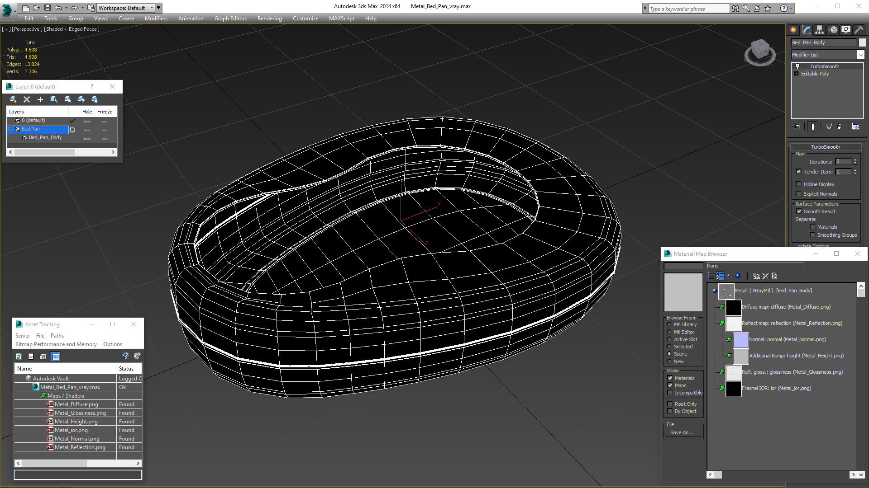Viewport: 869px width, 488px height.
Task: Open undo history dropdown arrow
Action: [x=66, y=8]
